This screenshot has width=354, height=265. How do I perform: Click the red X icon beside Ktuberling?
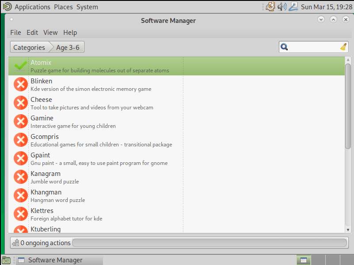click(21, 229)
